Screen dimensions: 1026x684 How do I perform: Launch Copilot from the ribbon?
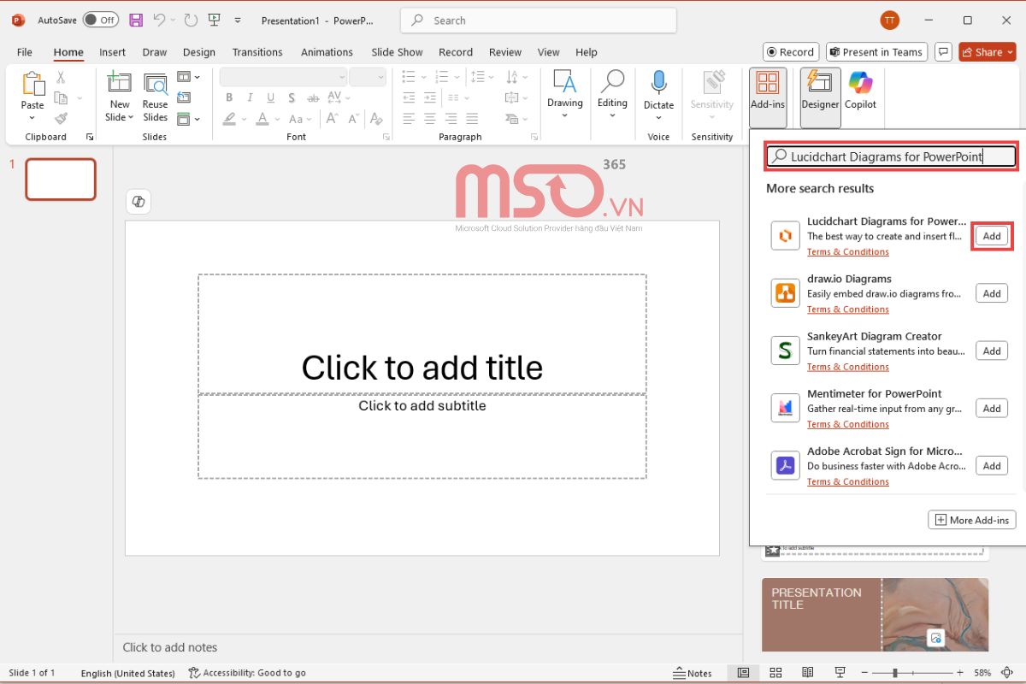(860, 91)
